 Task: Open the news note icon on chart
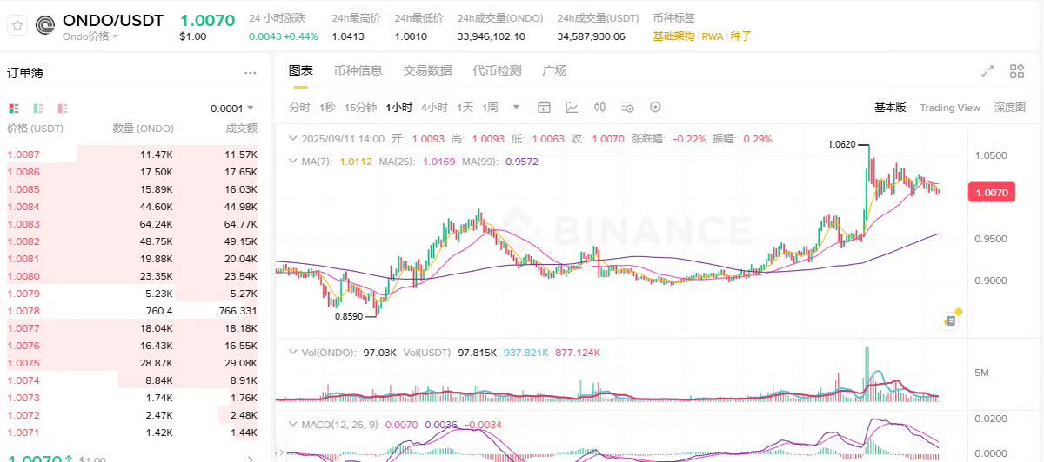click(950, 320)
